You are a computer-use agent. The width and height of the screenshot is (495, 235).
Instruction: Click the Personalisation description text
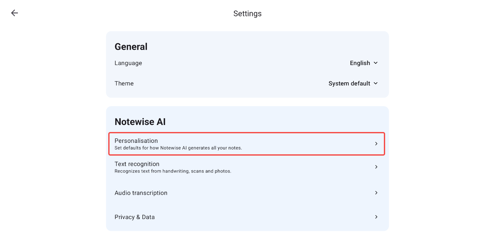(178, 148)
